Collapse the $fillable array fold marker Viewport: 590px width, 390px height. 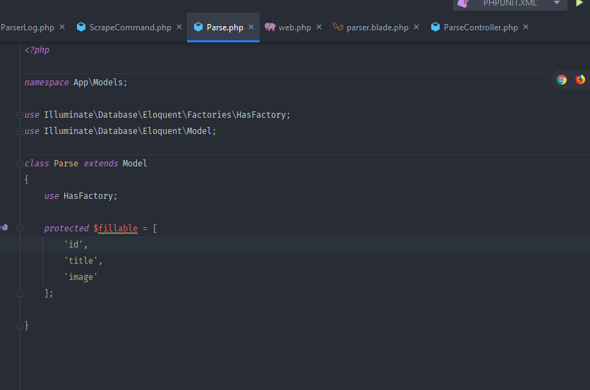tap(20, 228)
